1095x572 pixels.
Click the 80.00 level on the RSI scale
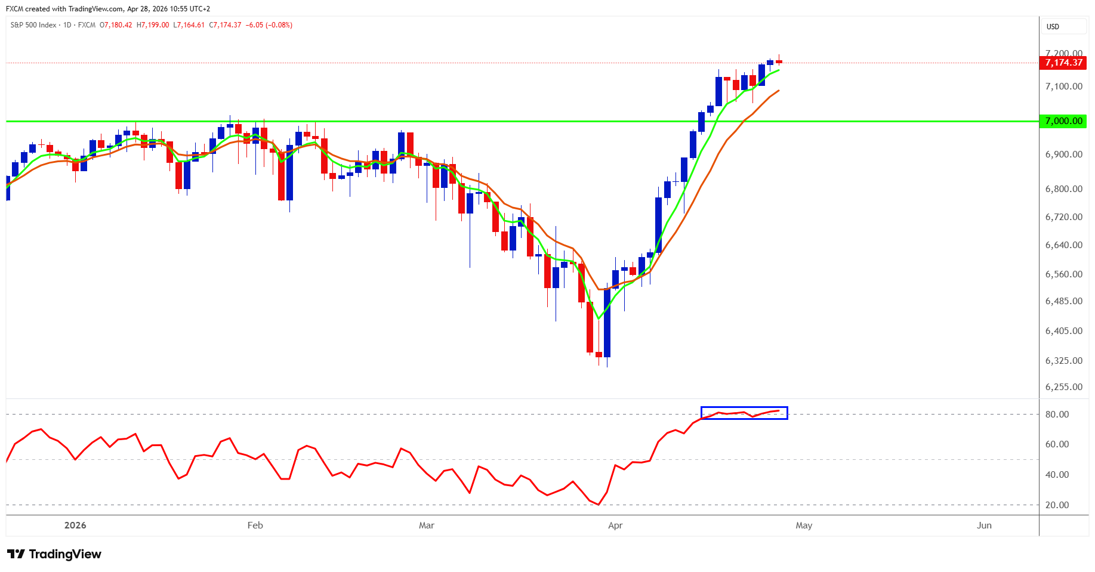click(x=1057, y=415)
